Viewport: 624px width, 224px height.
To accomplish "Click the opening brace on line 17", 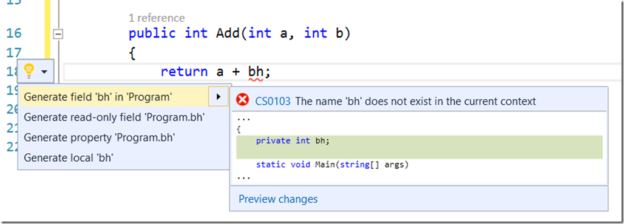I will (x=132, y=53).
